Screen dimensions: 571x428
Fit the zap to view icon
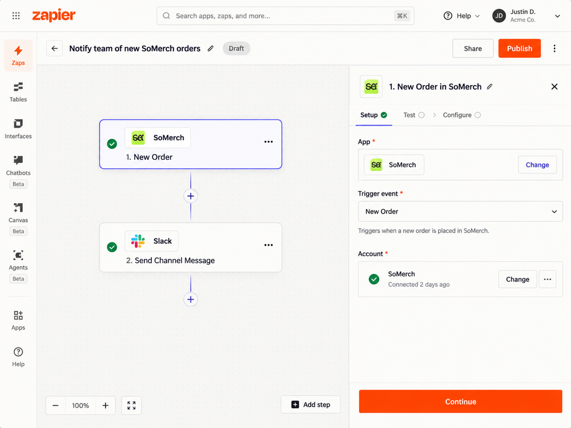(131, 405)
